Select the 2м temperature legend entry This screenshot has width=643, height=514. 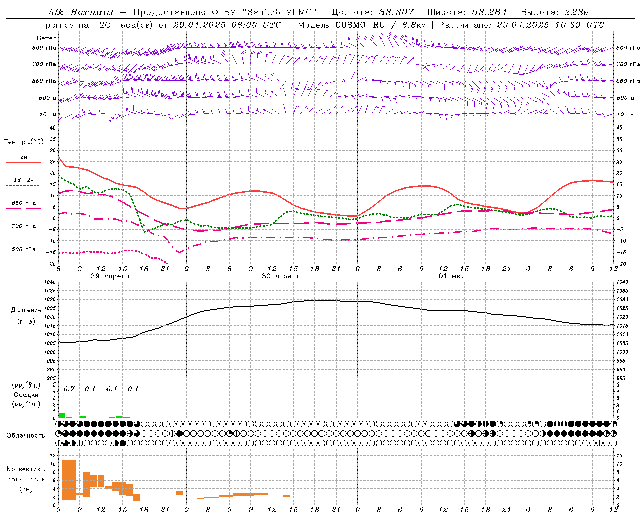pos(24,157)
